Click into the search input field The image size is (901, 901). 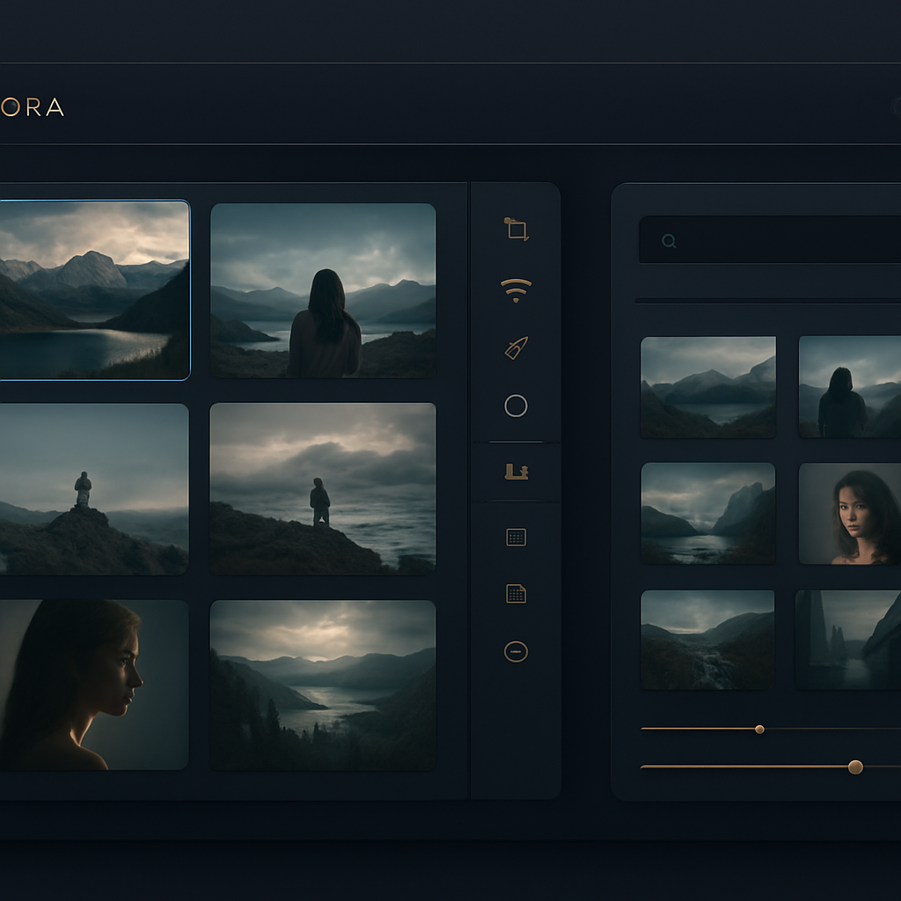click(x=770, y=239)
